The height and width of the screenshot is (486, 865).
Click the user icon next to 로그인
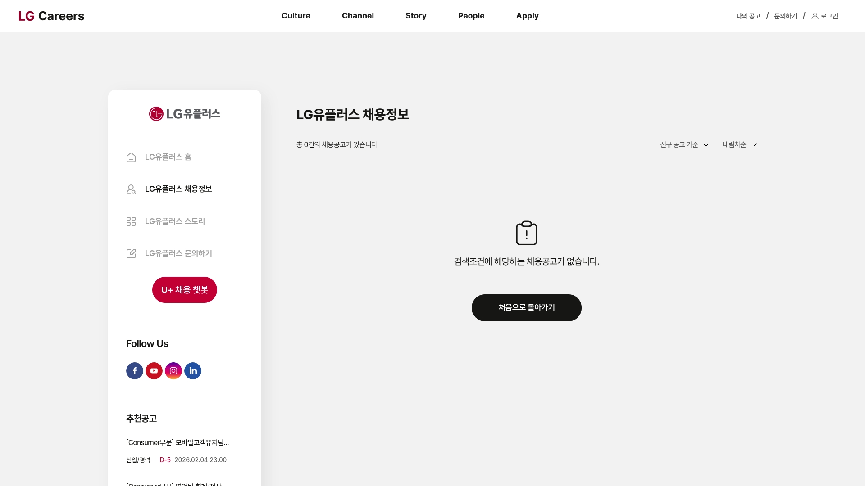(x=815, y=16)
